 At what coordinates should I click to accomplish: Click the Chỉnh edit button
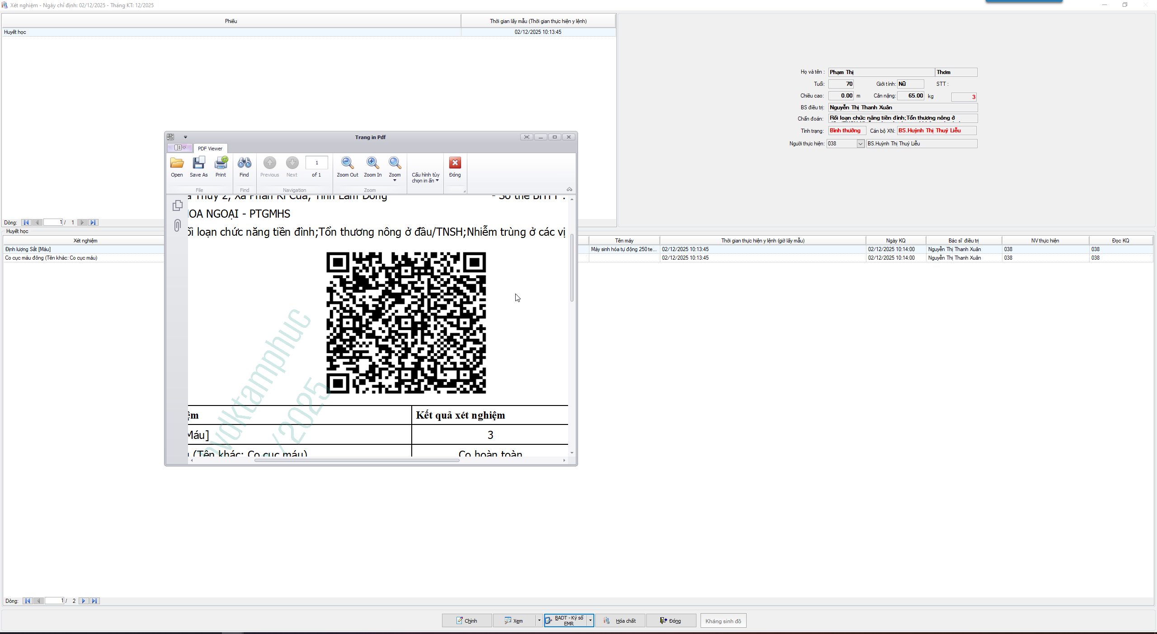[466, 620]
